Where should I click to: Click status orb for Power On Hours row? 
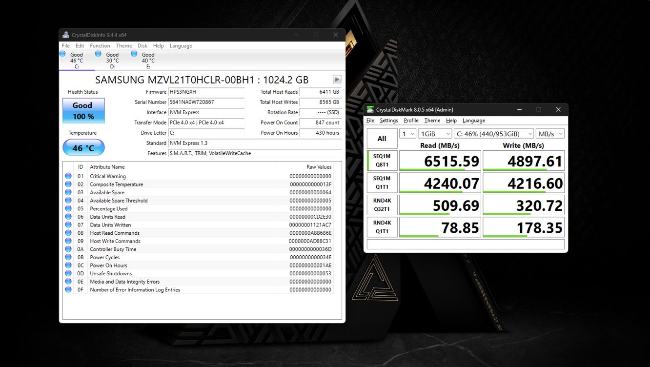tap(68, 265)
